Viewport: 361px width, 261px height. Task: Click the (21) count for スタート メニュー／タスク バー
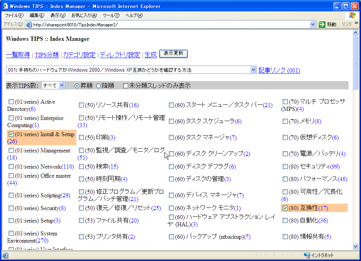[268, 105]
